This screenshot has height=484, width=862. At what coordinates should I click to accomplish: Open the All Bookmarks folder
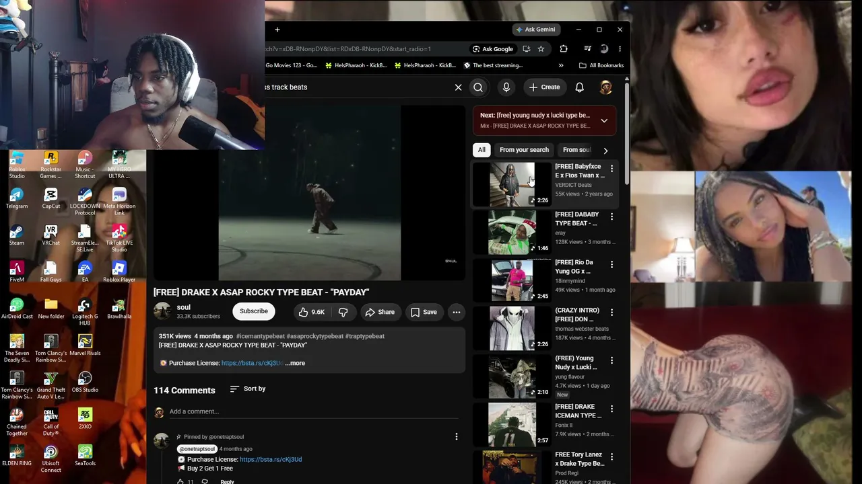coord(601,65)
